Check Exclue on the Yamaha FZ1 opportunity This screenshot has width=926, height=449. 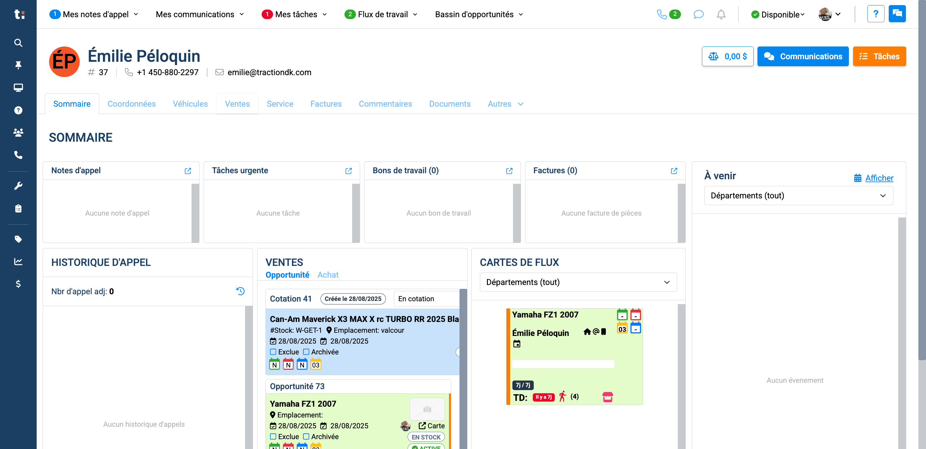(x=273, y=437)
